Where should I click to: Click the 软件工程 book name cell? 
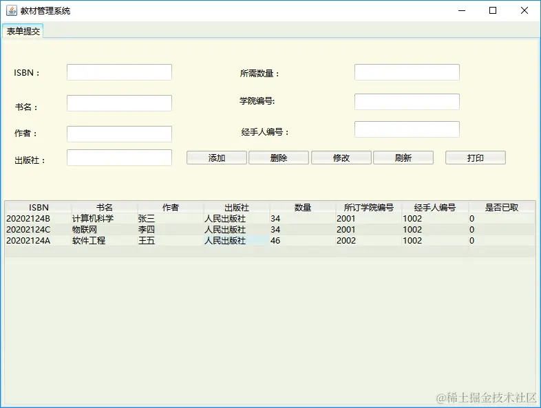[x=104, y=241]
